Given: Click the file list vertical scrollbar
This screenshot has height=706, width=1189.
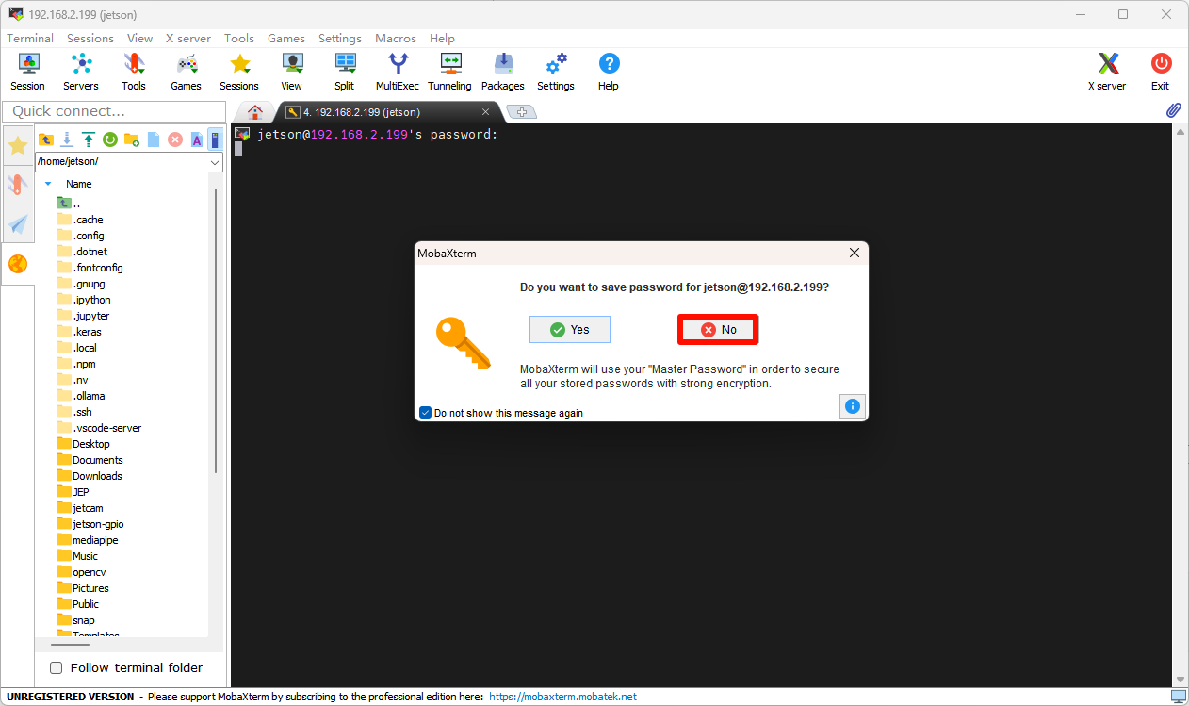Looking at the screenshot, I should (217, 330).
